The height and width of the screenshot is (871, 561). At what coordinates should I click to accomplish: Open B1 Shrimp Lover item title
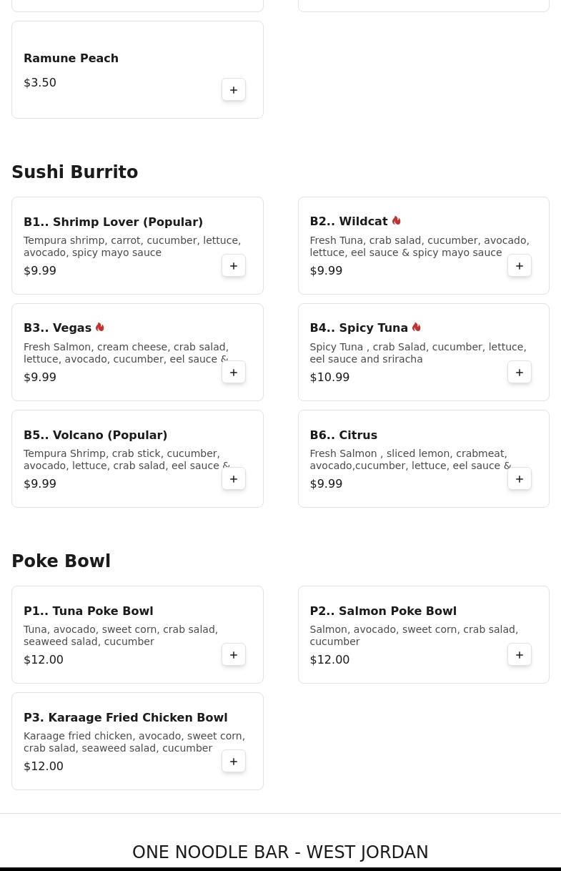tap(113, 222)
